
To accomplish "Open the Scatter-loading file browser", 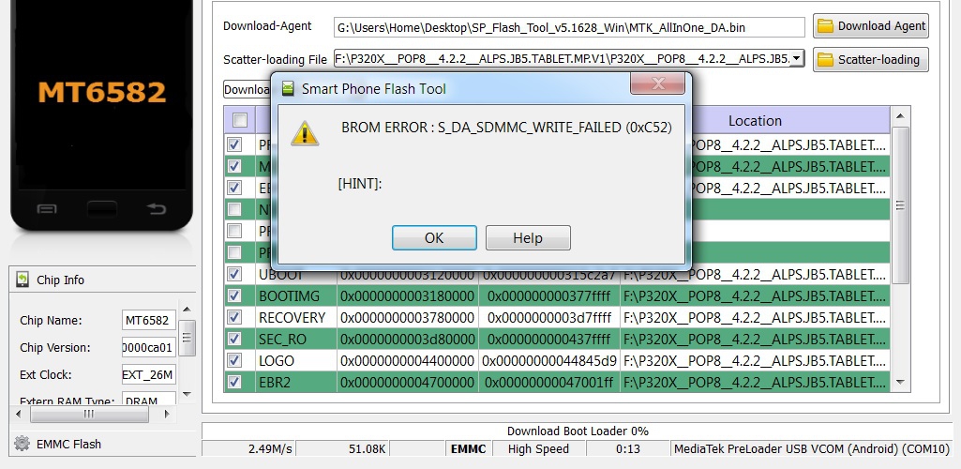I will (871, 59).
